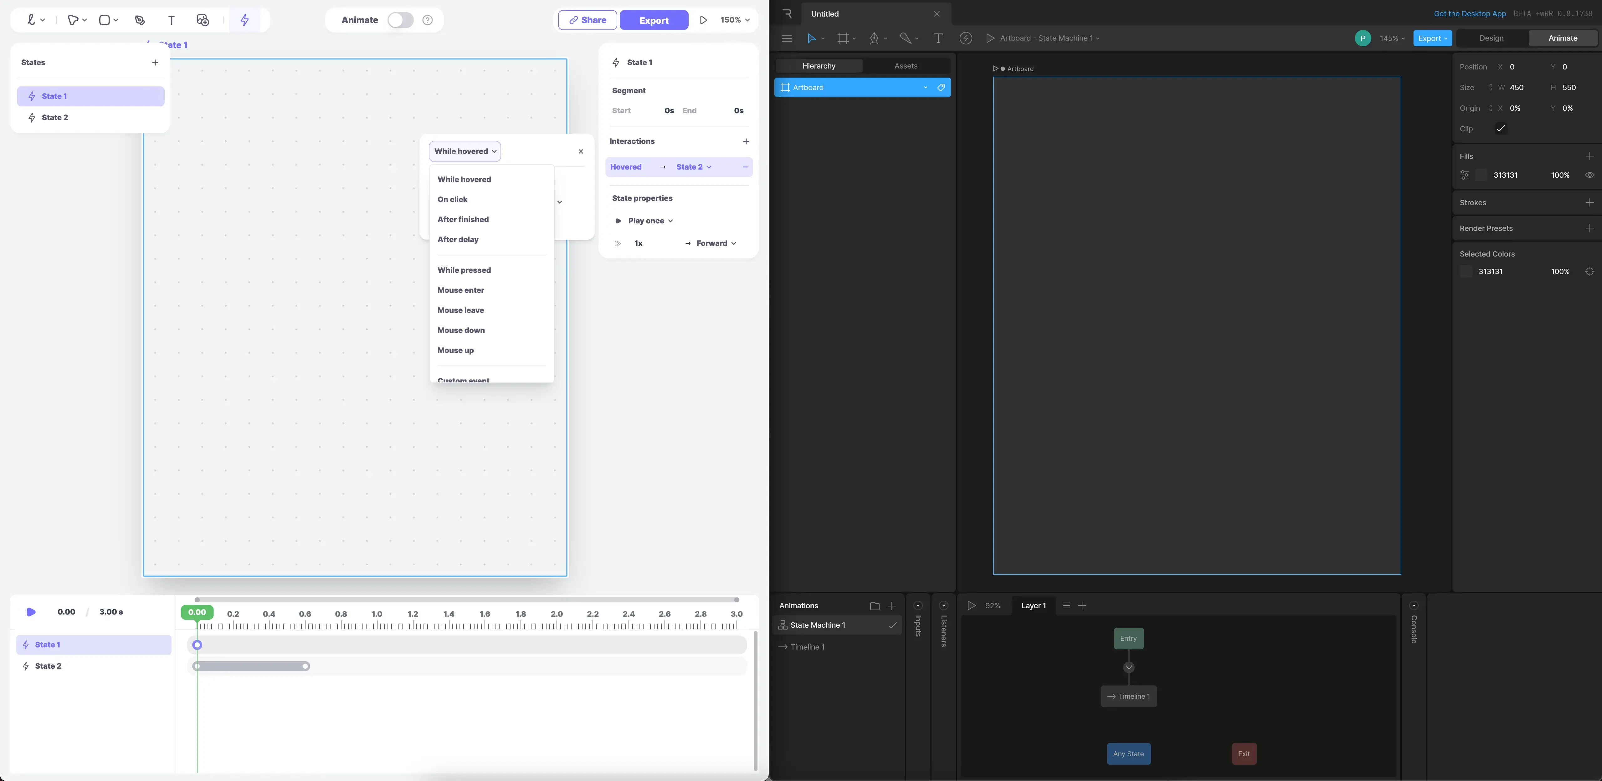1602x781 pixels.
Task: Hide the 313131 fill with eye icon
Action: click(x=1589, y=175)
